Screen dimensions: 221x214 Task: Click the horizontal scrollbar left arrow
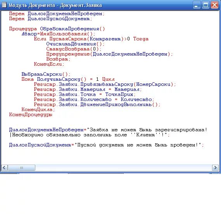(x=4, y=167)
